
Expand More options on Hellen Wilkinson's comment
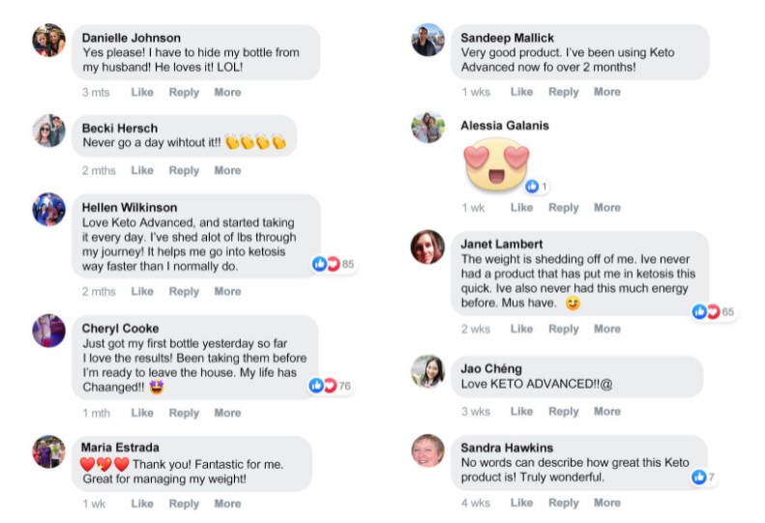[227, 292]
